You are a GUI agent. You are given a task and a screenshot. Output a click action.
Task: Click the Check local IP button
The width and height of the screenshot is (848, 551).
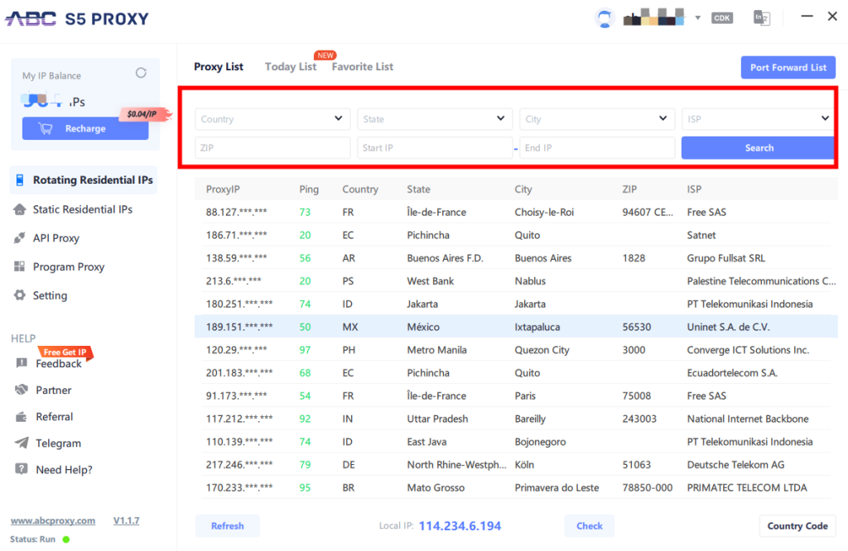pos(589,525)
